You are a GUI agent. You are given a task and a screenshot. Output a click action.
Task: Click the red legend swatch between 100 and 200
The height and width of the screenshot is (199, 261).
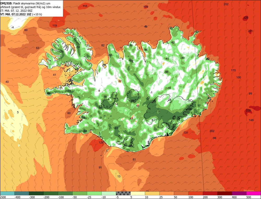[195, 193]
